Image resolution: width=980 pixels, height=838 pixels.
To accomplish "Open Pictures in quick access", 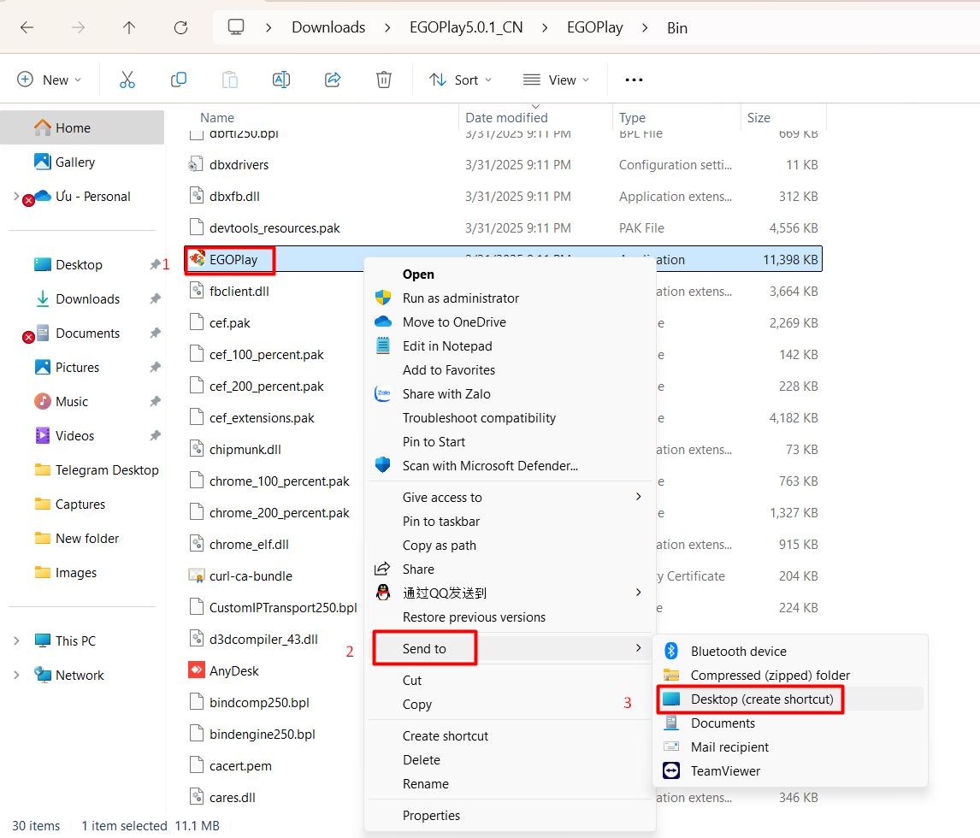I will click(x=82, y=368).
